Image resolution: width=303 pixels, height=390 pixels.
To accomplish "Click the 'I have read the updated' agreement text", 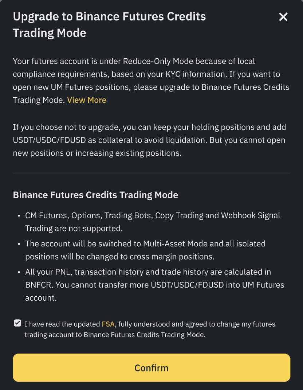I will click(63, 324).
